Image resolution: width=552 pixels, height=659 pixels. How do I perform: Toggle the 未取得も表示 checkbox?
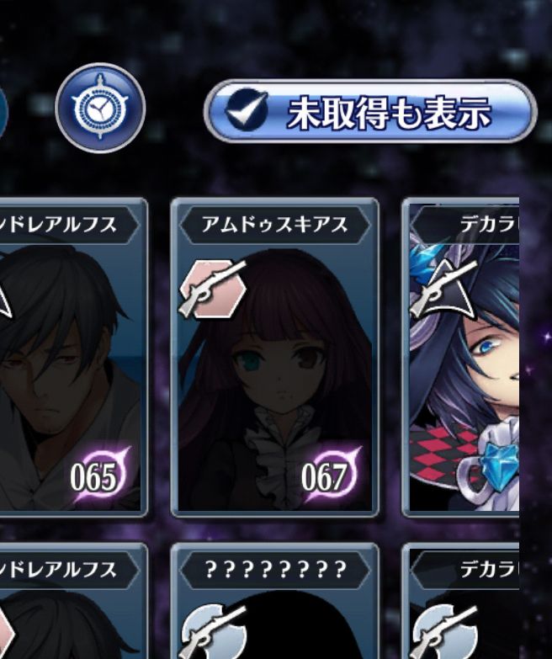click(x=247, y=110)
